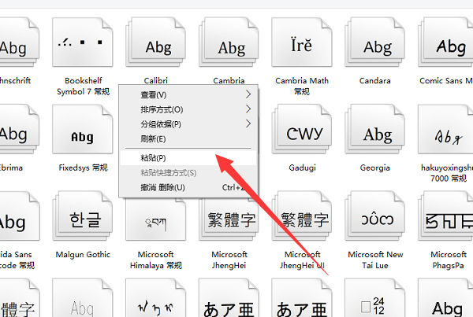Select the Microsoft New Tai Lue font icon

pyautogui.click(x=375, y=216)
